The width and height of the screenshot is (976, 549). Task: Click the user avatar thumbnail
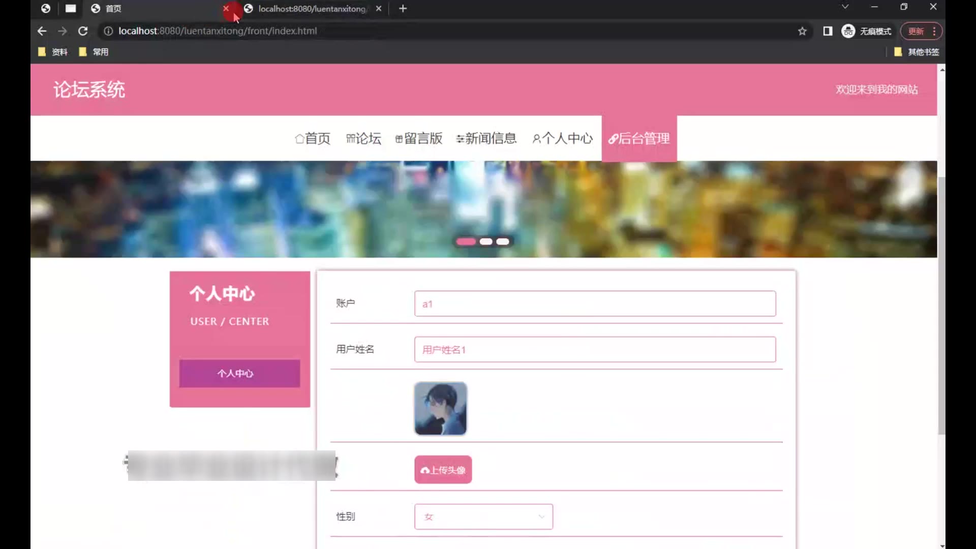(x=440, y=409)
